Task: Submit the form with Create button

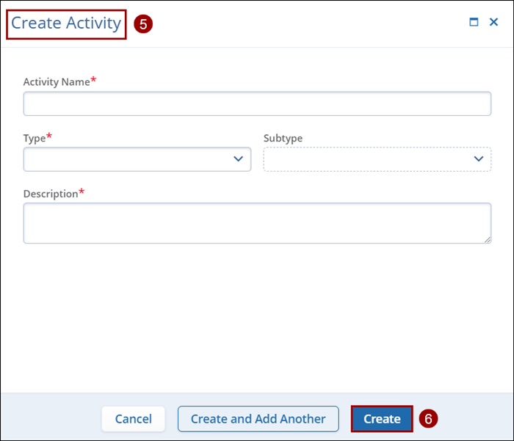Action: coord(382,419)
